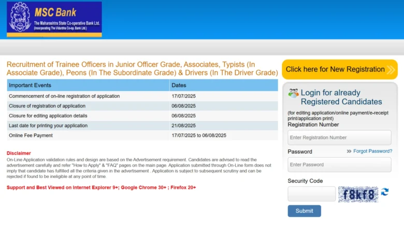The height and width of the screenshot is (243, 404).
Task: Click the Password label
Action: pyautogui.click(x=300, y=151)
